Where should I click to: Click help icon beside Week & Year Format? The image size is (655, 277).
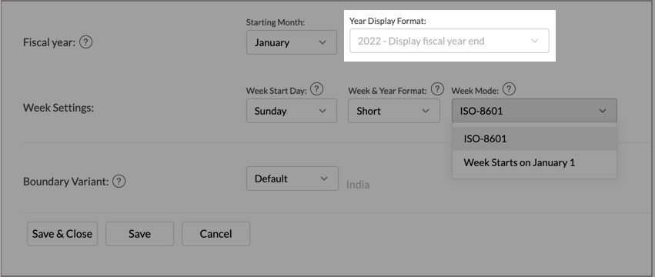click(437, 89)
